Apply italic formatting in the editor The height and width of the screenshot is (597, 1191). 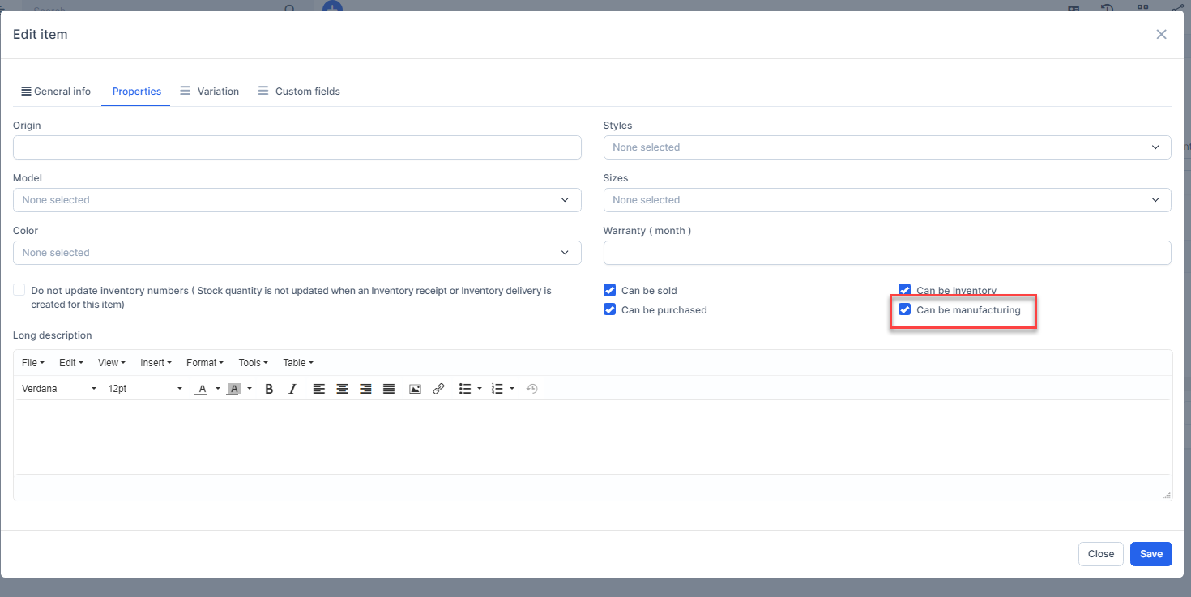(x=292, y=389)
